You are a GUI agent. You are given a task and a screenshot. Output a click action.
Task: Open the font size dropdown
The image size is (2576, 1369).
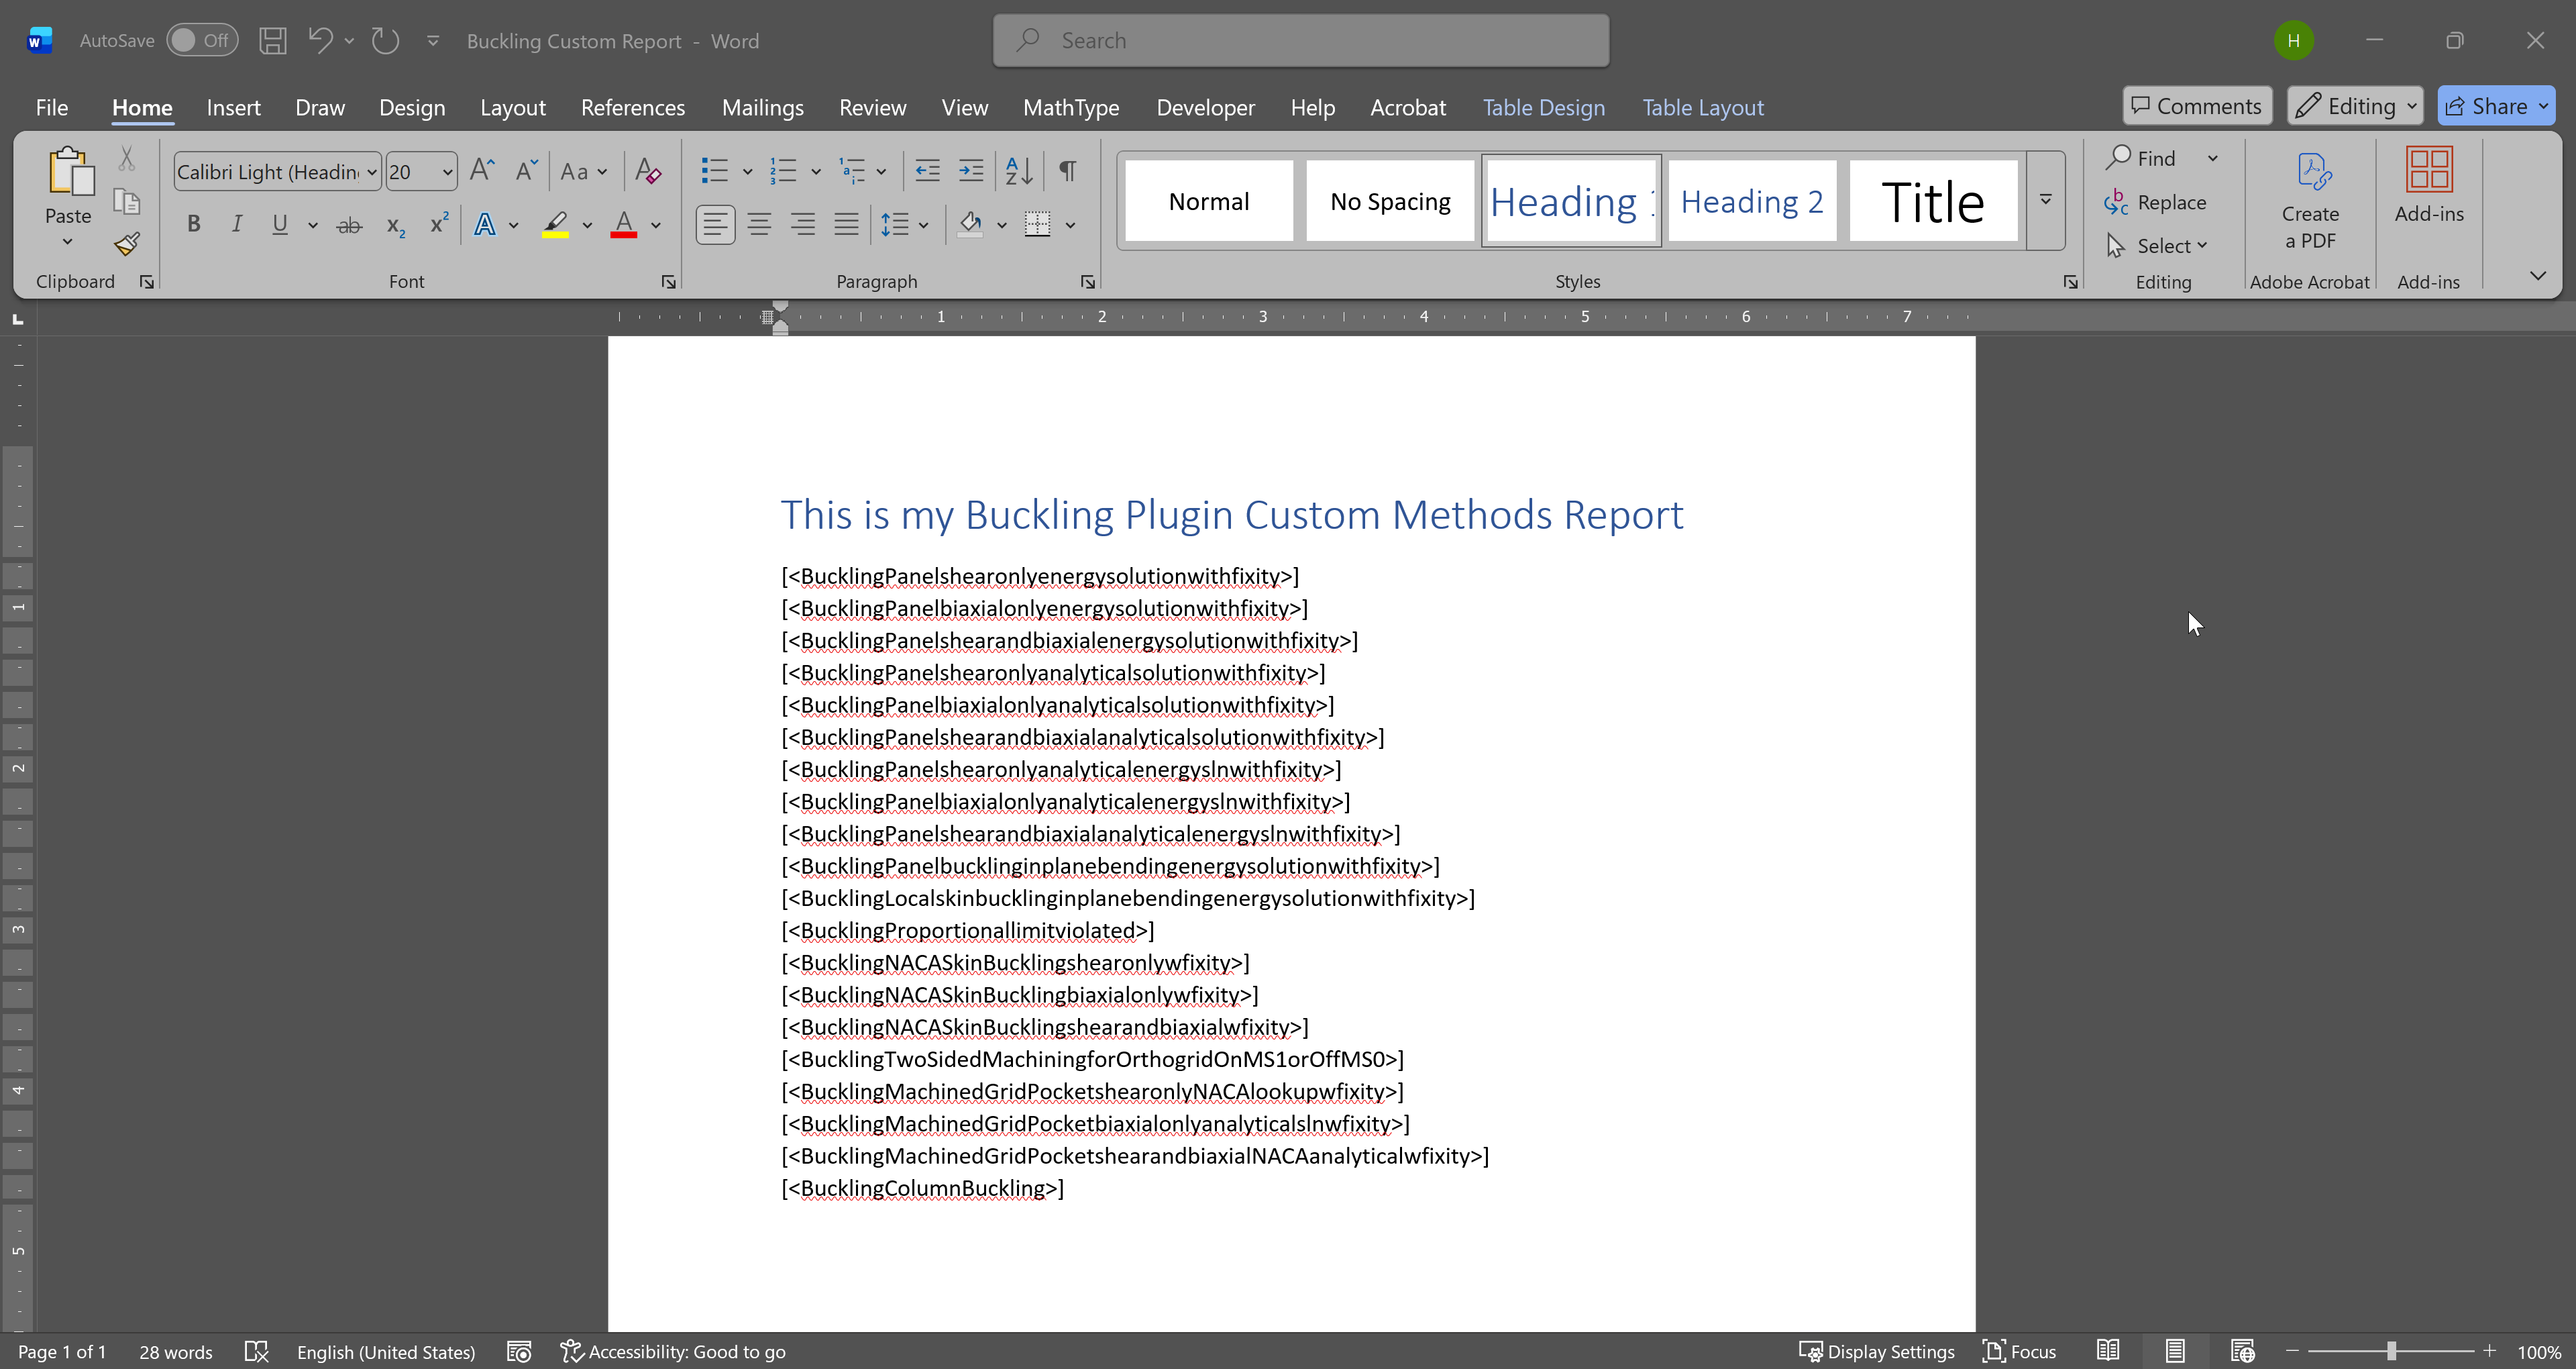tap(448, 172)
